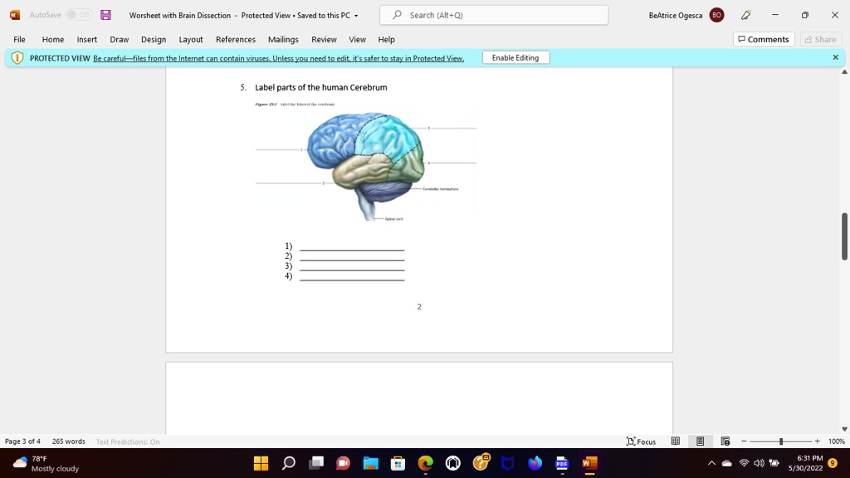Open the Comments pane button

tap(764, 39)
